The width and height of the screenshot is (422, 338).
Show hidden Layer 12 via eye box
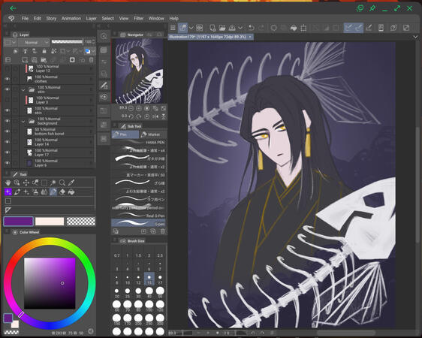coord(8,68)
